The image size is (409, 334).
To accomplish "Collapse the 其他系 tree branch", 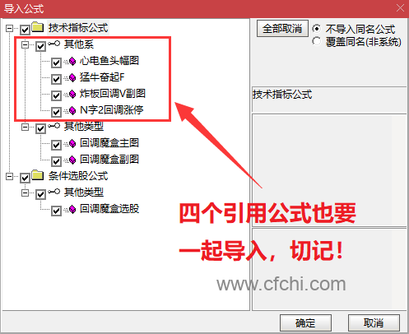I will [25, 44].
